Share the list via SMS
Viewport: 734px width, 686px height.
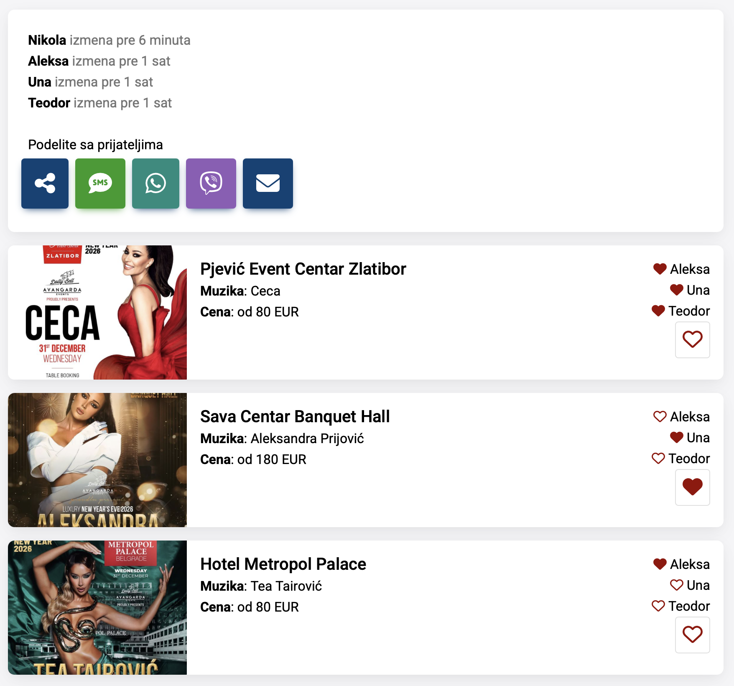pos(100,183)
